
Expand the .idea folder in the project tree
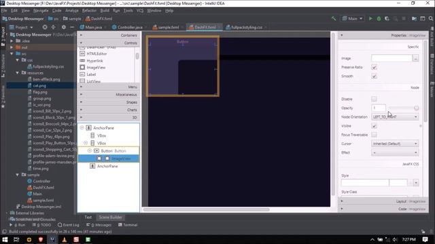[12, 41]
